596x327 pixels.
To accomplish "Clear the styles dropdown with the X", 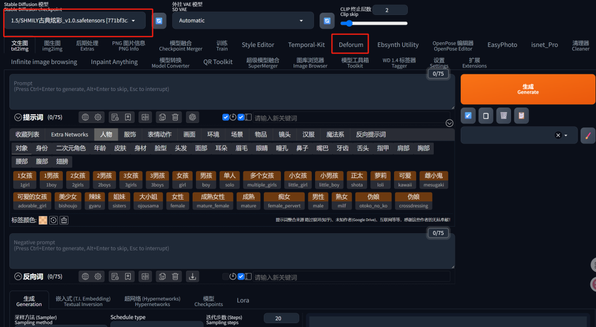I will coord(558,135).
